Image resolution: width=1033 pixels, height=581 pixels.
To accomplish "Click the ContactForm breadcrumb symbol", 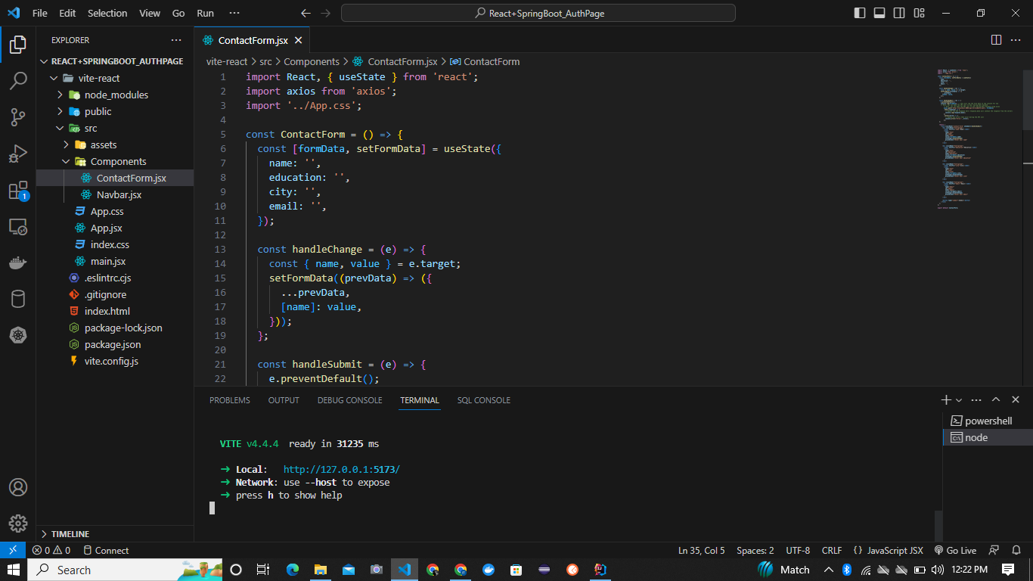I will (x=485, y=62).
